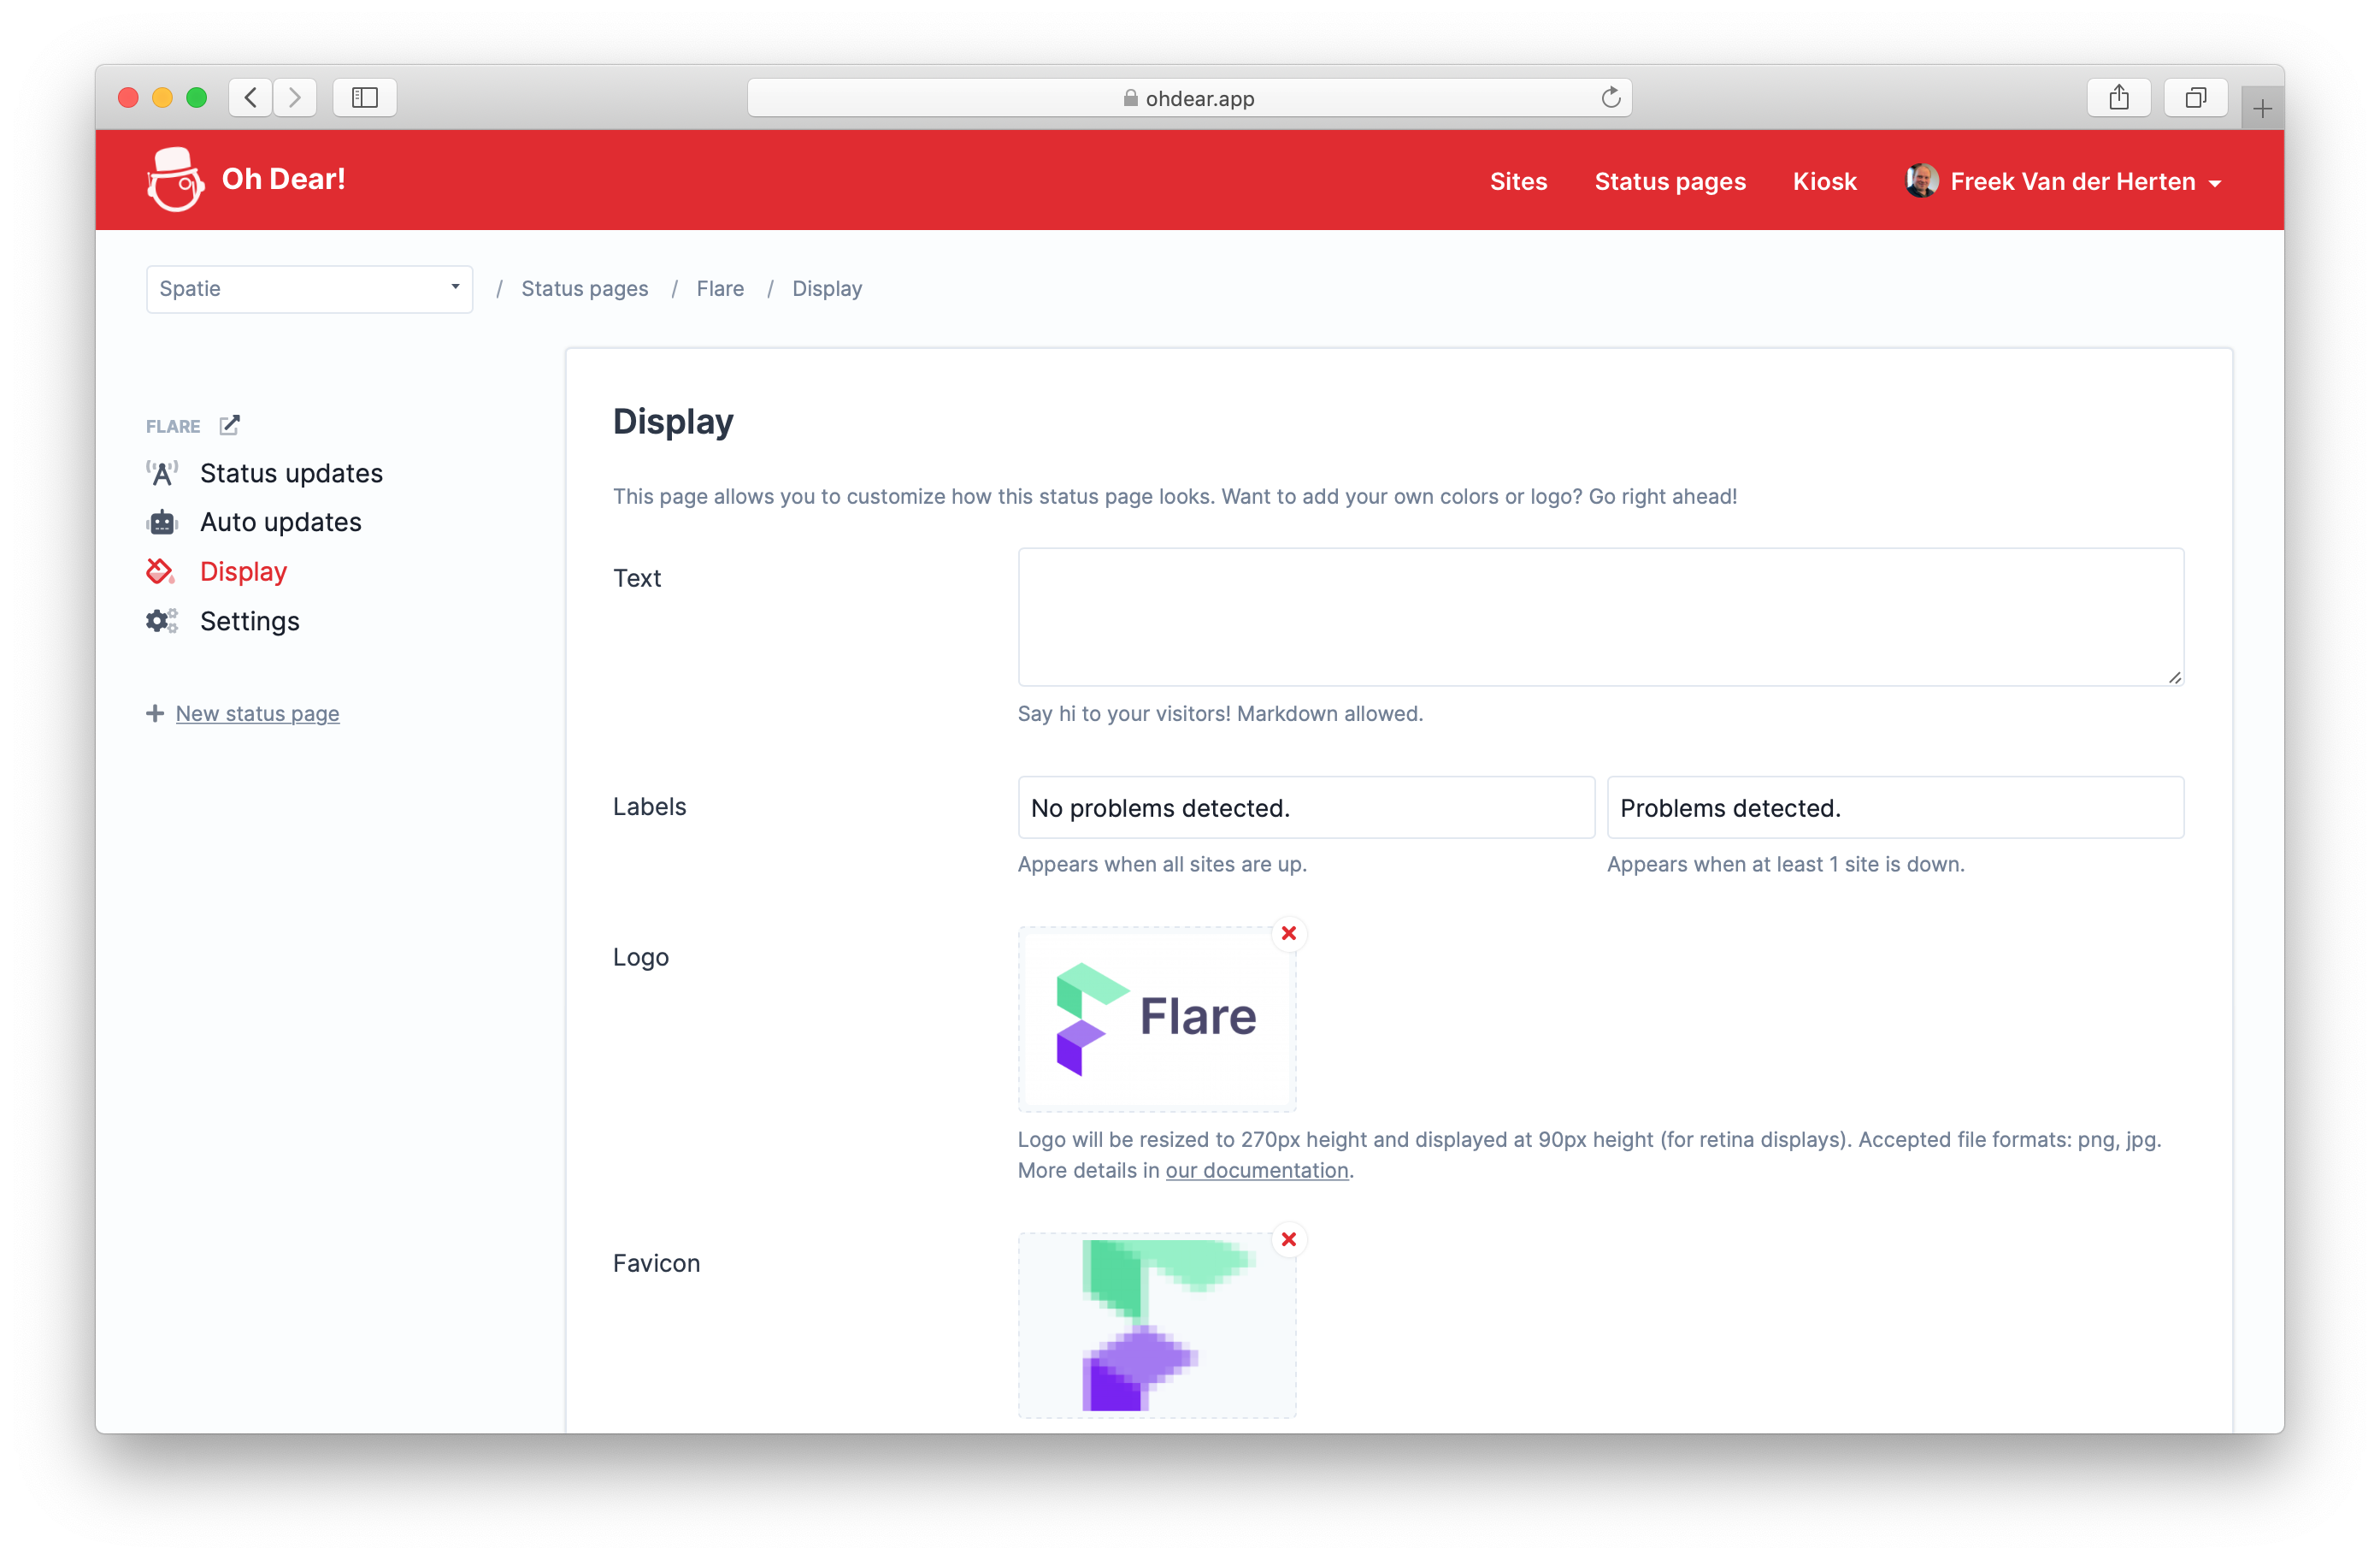2380x1560 pixels.
Task: Expand the Freek Van der Herten menu
Action: tap(2085, 181)
